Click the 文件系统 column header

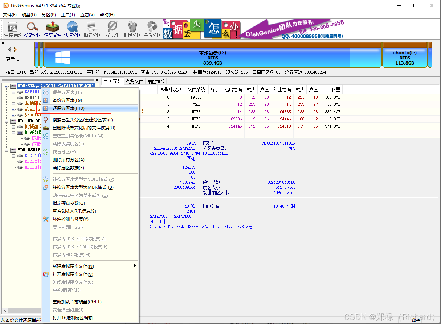pyautogui.click(x=196, y=90)
